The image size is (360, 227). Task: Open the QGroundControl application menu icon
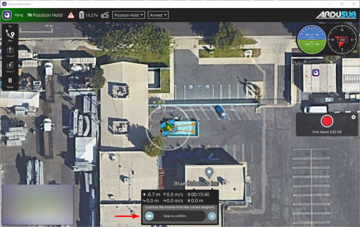7,15
